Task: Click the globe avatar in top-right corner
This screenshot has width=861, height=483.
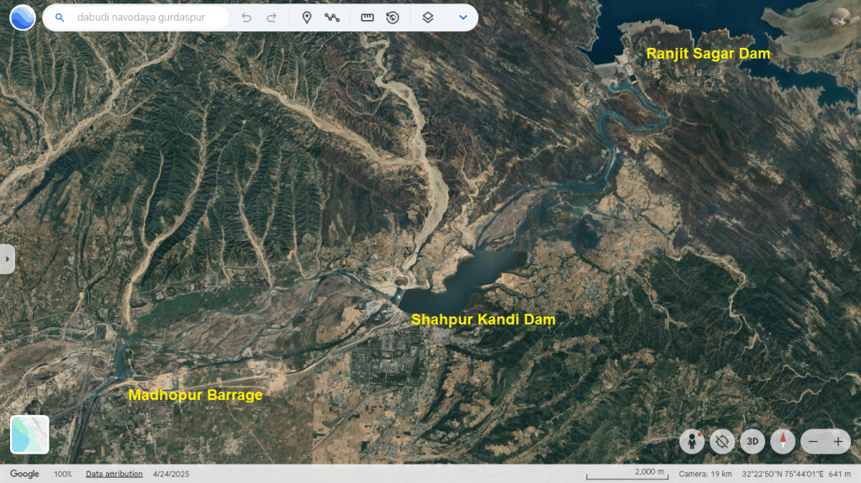Action: [x=841, y=17]
